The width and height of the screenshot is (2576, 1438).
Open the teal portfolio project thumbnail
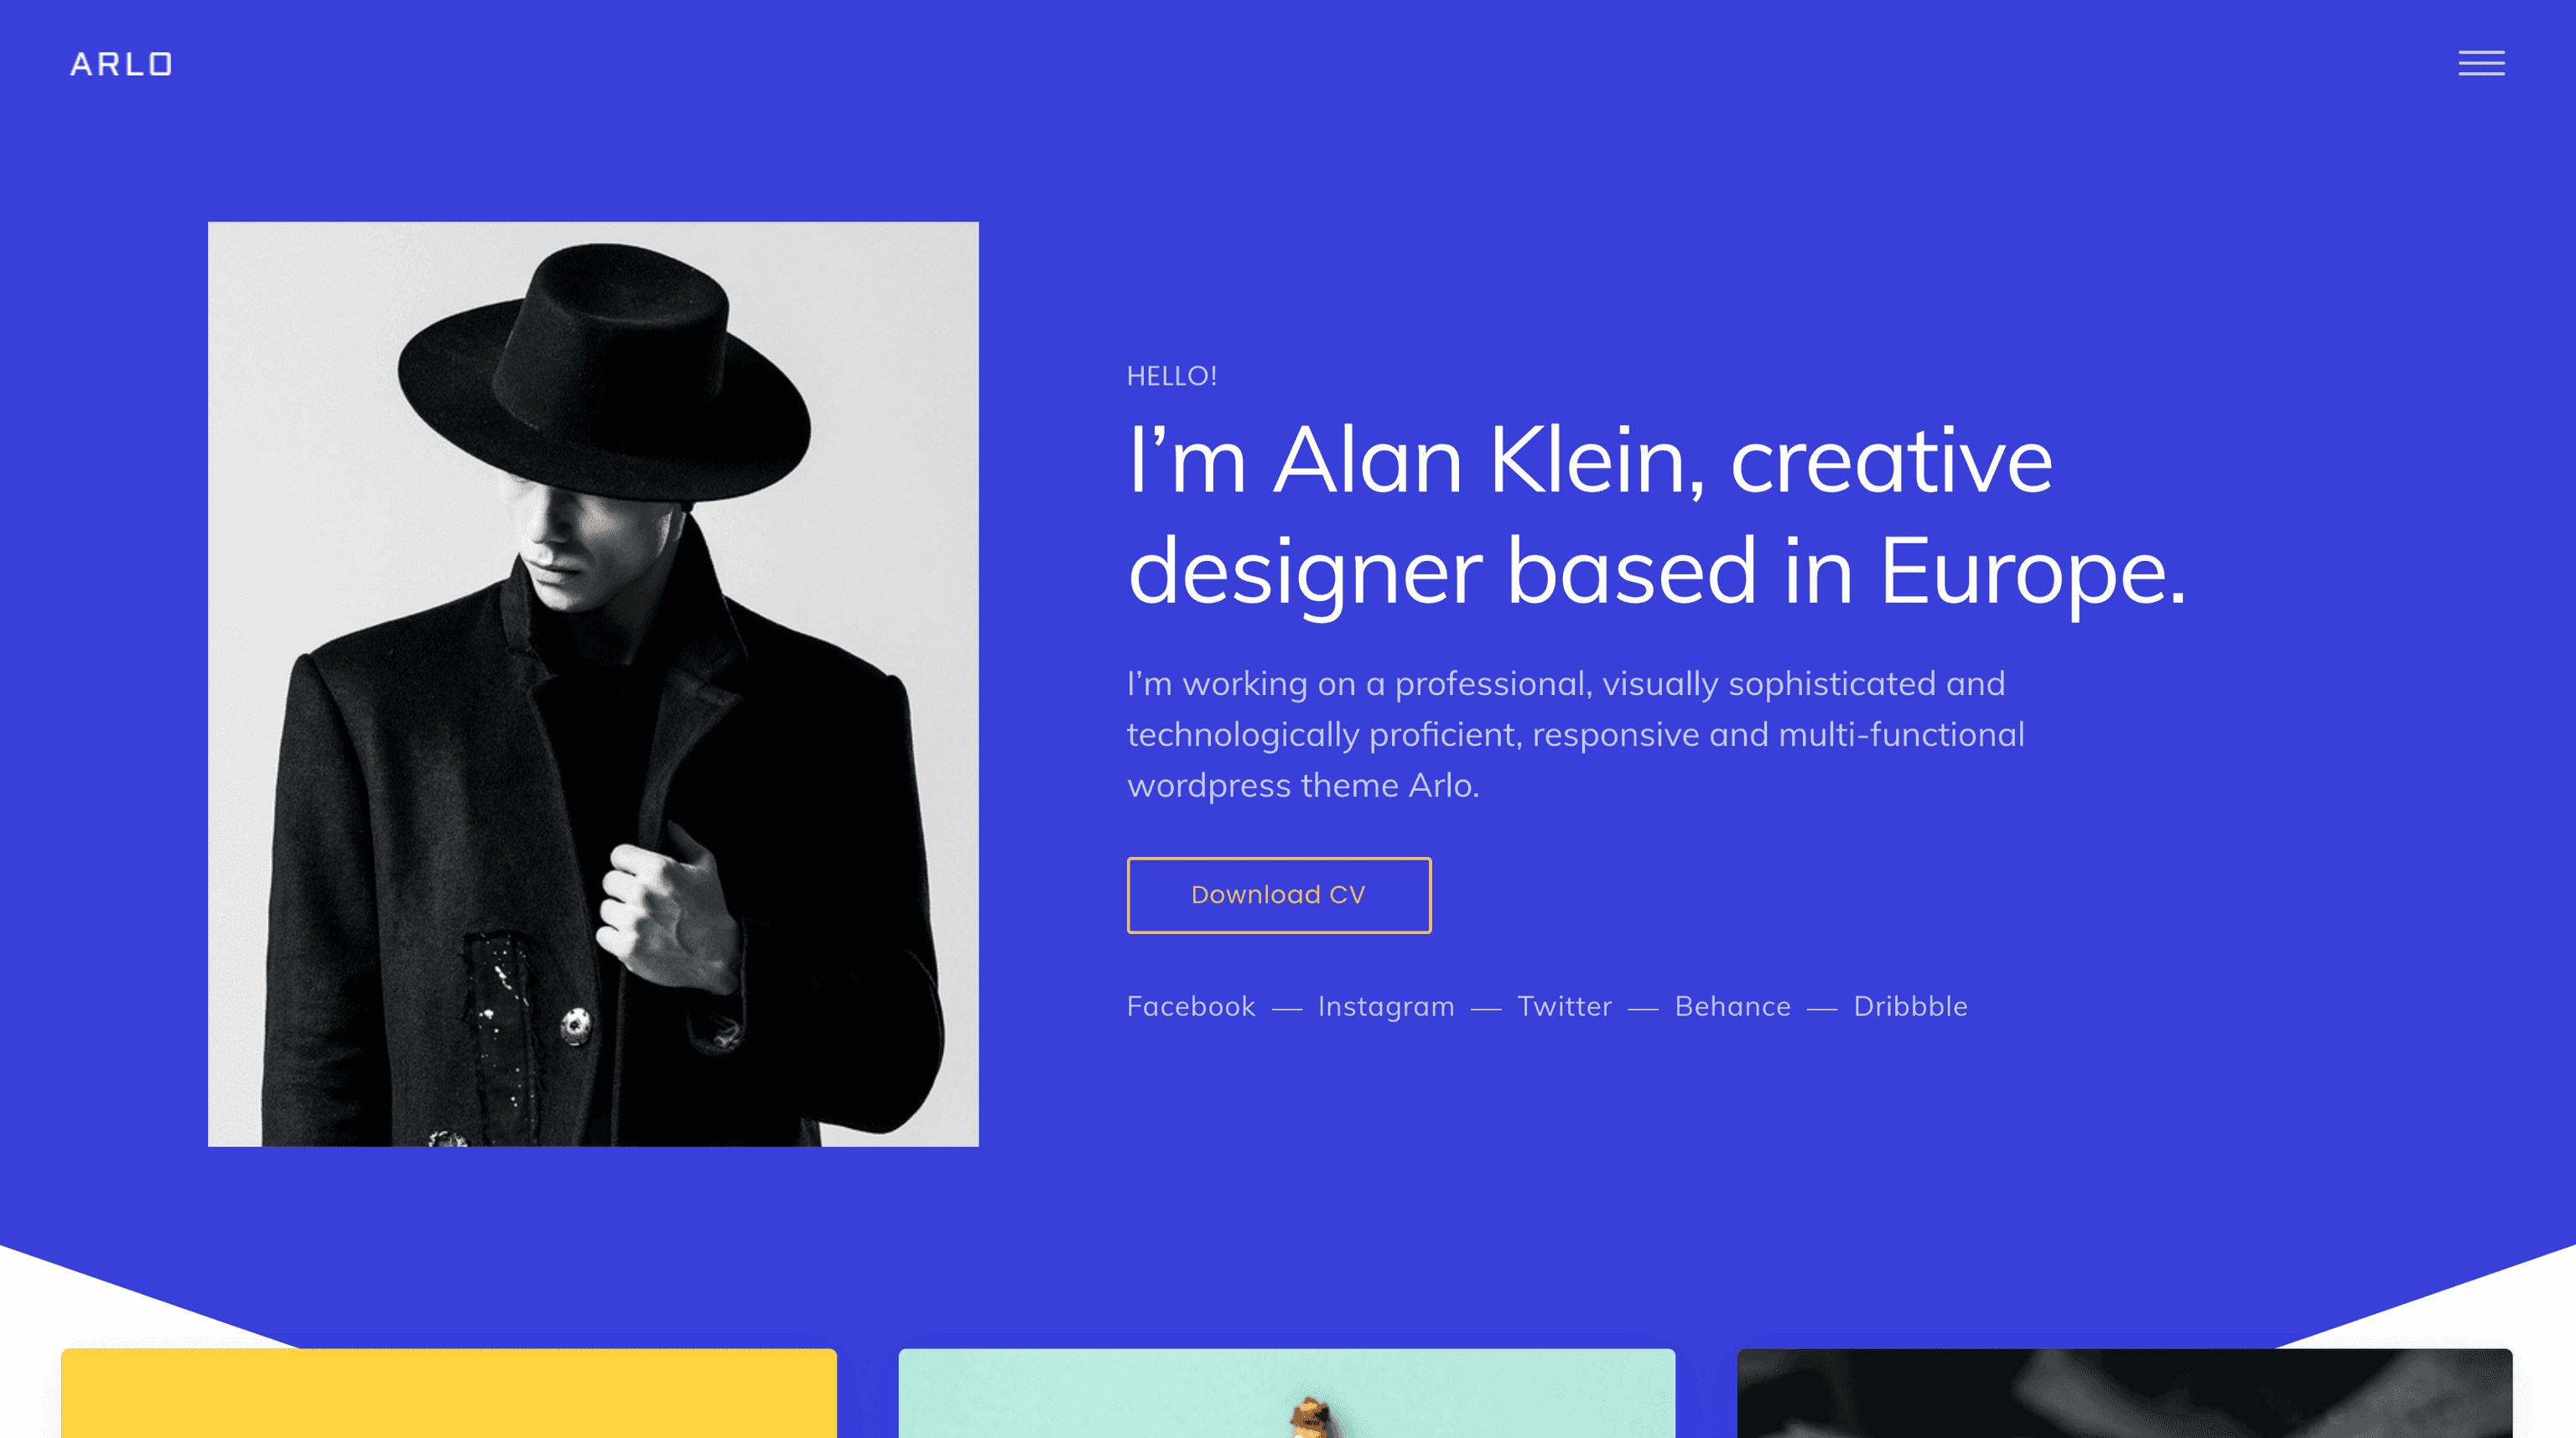point(1287,1400)
